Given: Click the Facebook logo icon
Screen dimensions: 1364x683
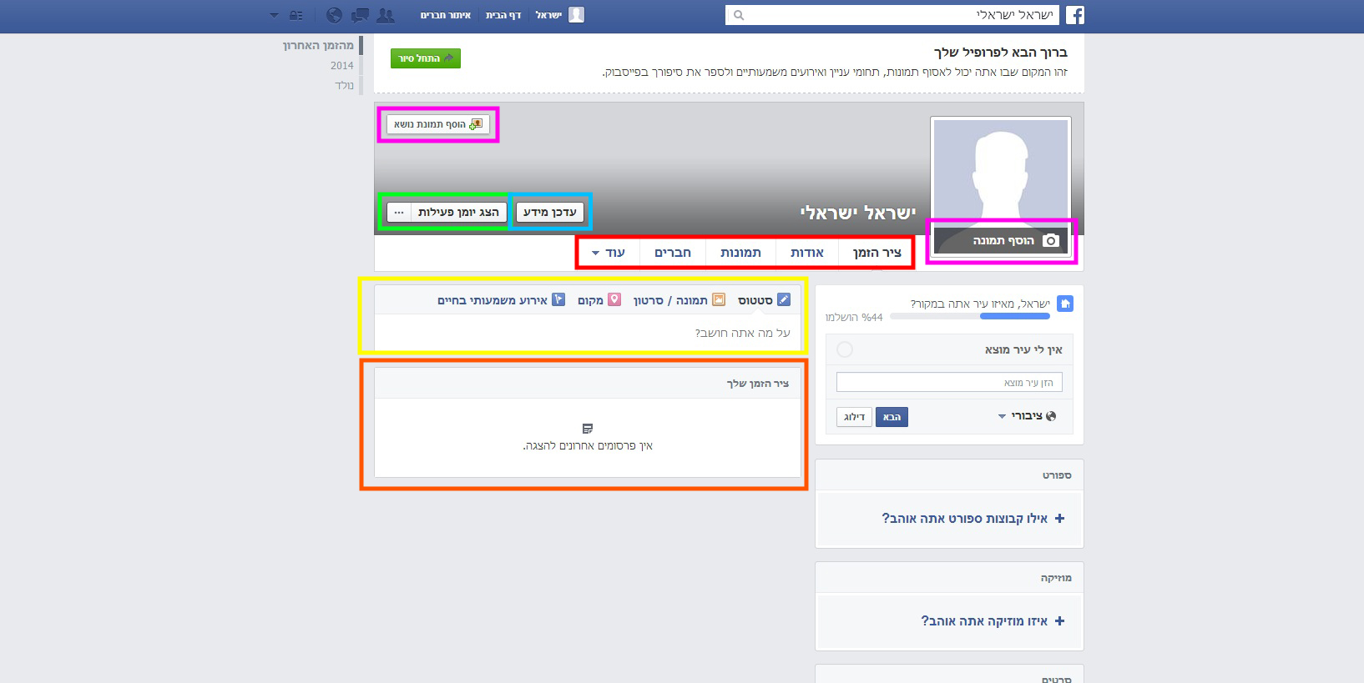Looking at the screenshot, I should pyautogui.click(x=1074, y=15).
